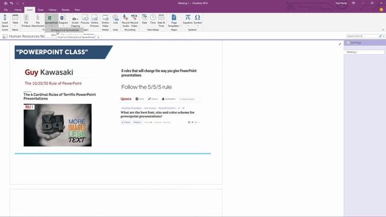Switch to the Home tab
The image size is (386, 217).
tap(17, 10)
